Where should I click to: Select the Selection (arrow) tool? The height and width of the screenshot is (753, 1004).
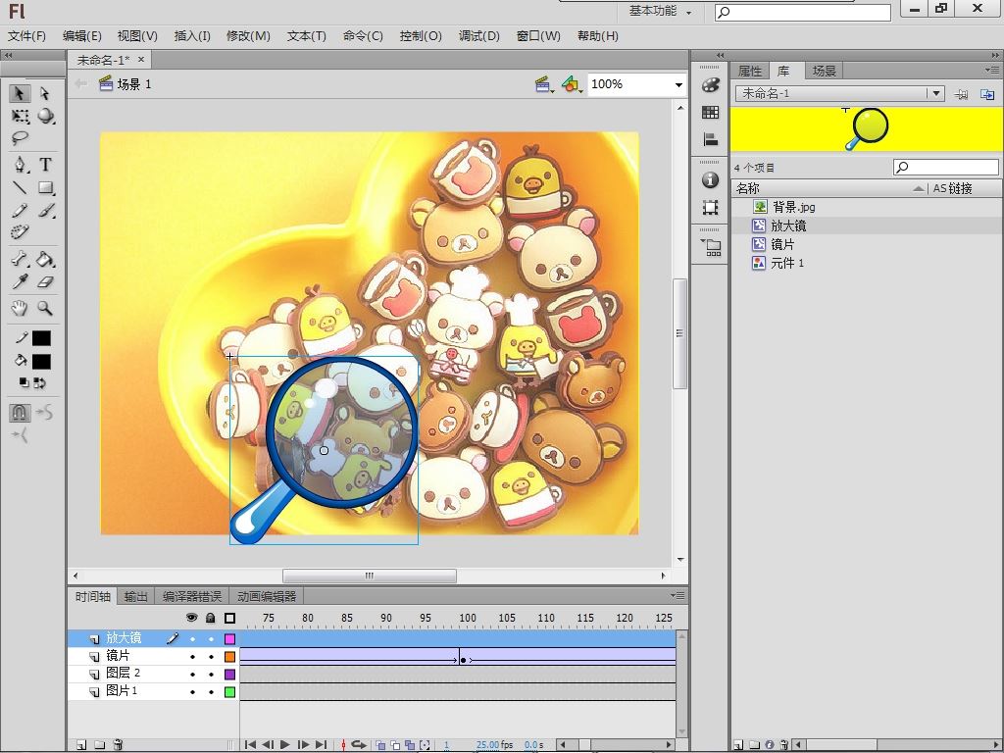20,93
